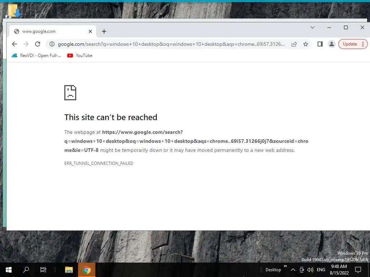The height and width of the screenshot is (277, 370).
Task: Click the Meet Now tray icon
Action: 302,270
